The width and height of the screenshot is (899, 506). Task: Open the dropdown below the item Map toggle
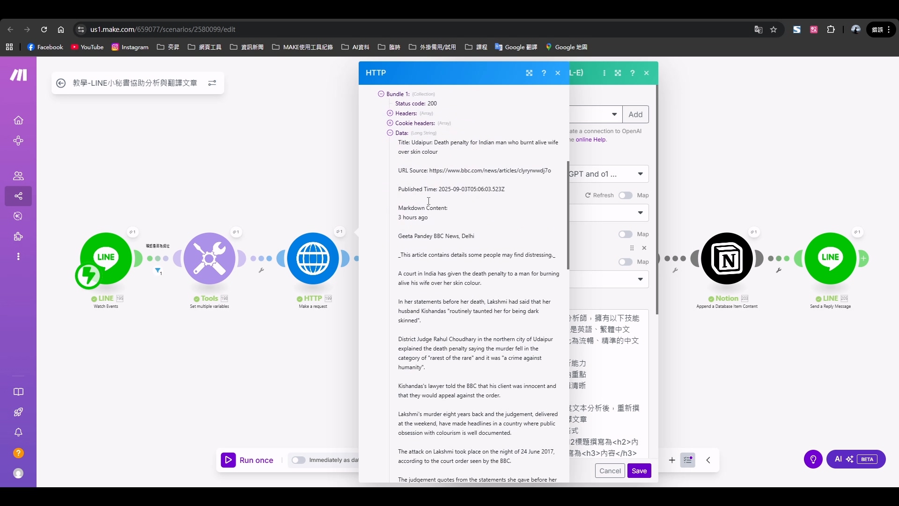coord(609,280)
